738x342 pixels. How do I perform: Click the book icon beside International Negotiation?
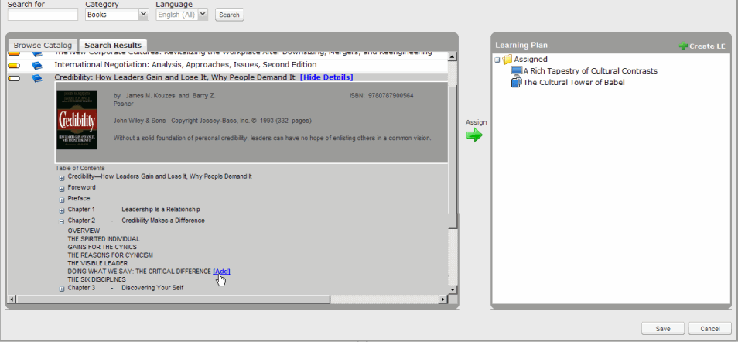pos(37,65)
